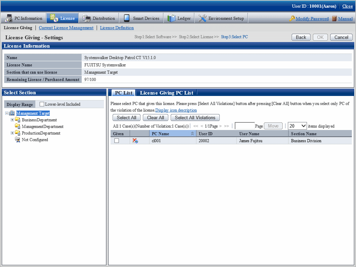Open the License menu
This screenshot has width=356, height=267.
[x=63, y=18]
